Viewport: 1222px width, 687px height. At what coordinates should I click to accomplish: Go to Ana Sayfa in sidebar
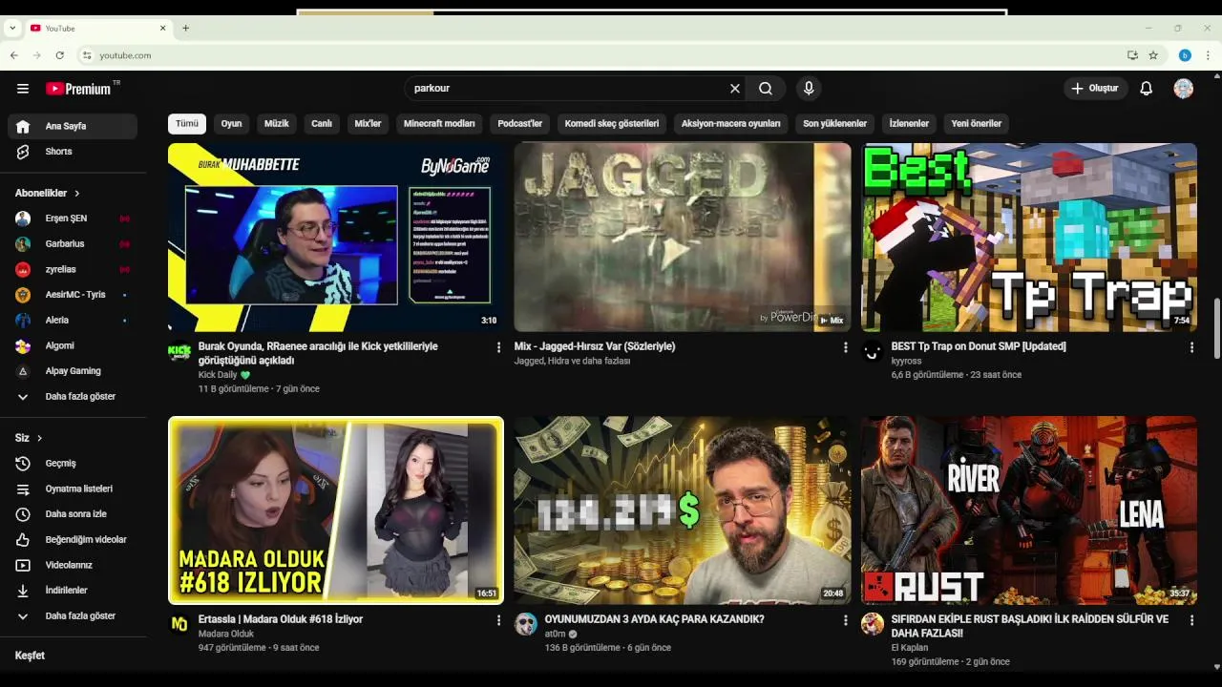[73, 126]
